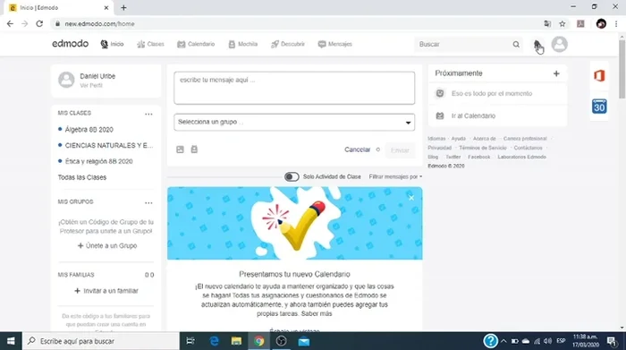Click the search magnifier icon
626x350 pixels.
tap(516, 45)
